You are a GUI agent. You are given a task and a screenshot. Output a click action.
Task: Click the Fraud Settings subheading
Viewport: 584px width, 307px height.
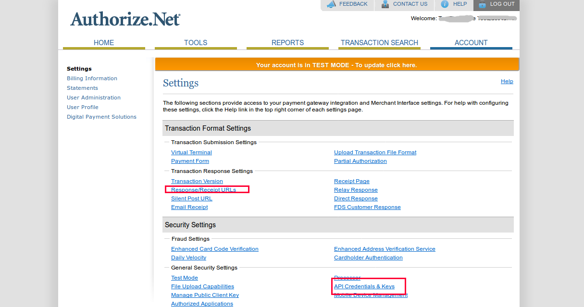[190, 239]
